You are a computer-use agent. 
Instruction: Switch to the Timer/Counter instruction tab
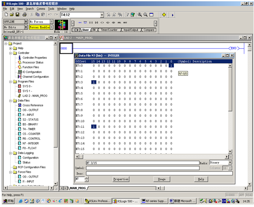pos(109,30)
